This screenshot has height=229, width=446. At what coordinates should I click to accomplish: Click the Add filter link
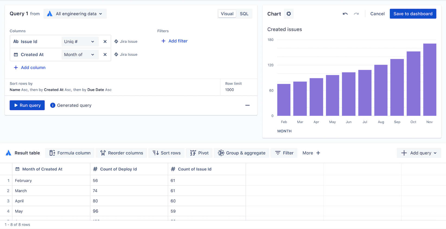(174, 41)
